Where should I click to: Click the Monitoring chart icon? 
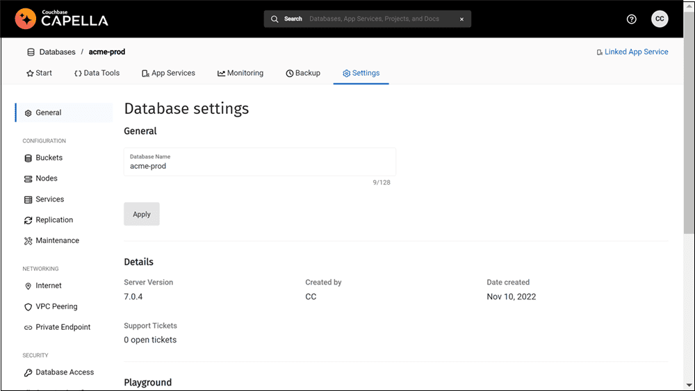point(221,74)
